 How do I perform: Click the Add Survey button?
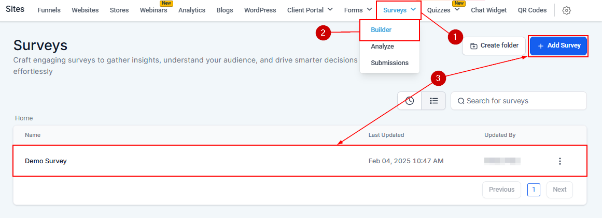[558, 45]
